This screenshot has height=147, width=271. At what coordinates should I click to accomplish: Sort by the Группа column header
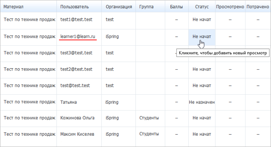[146, 7]
